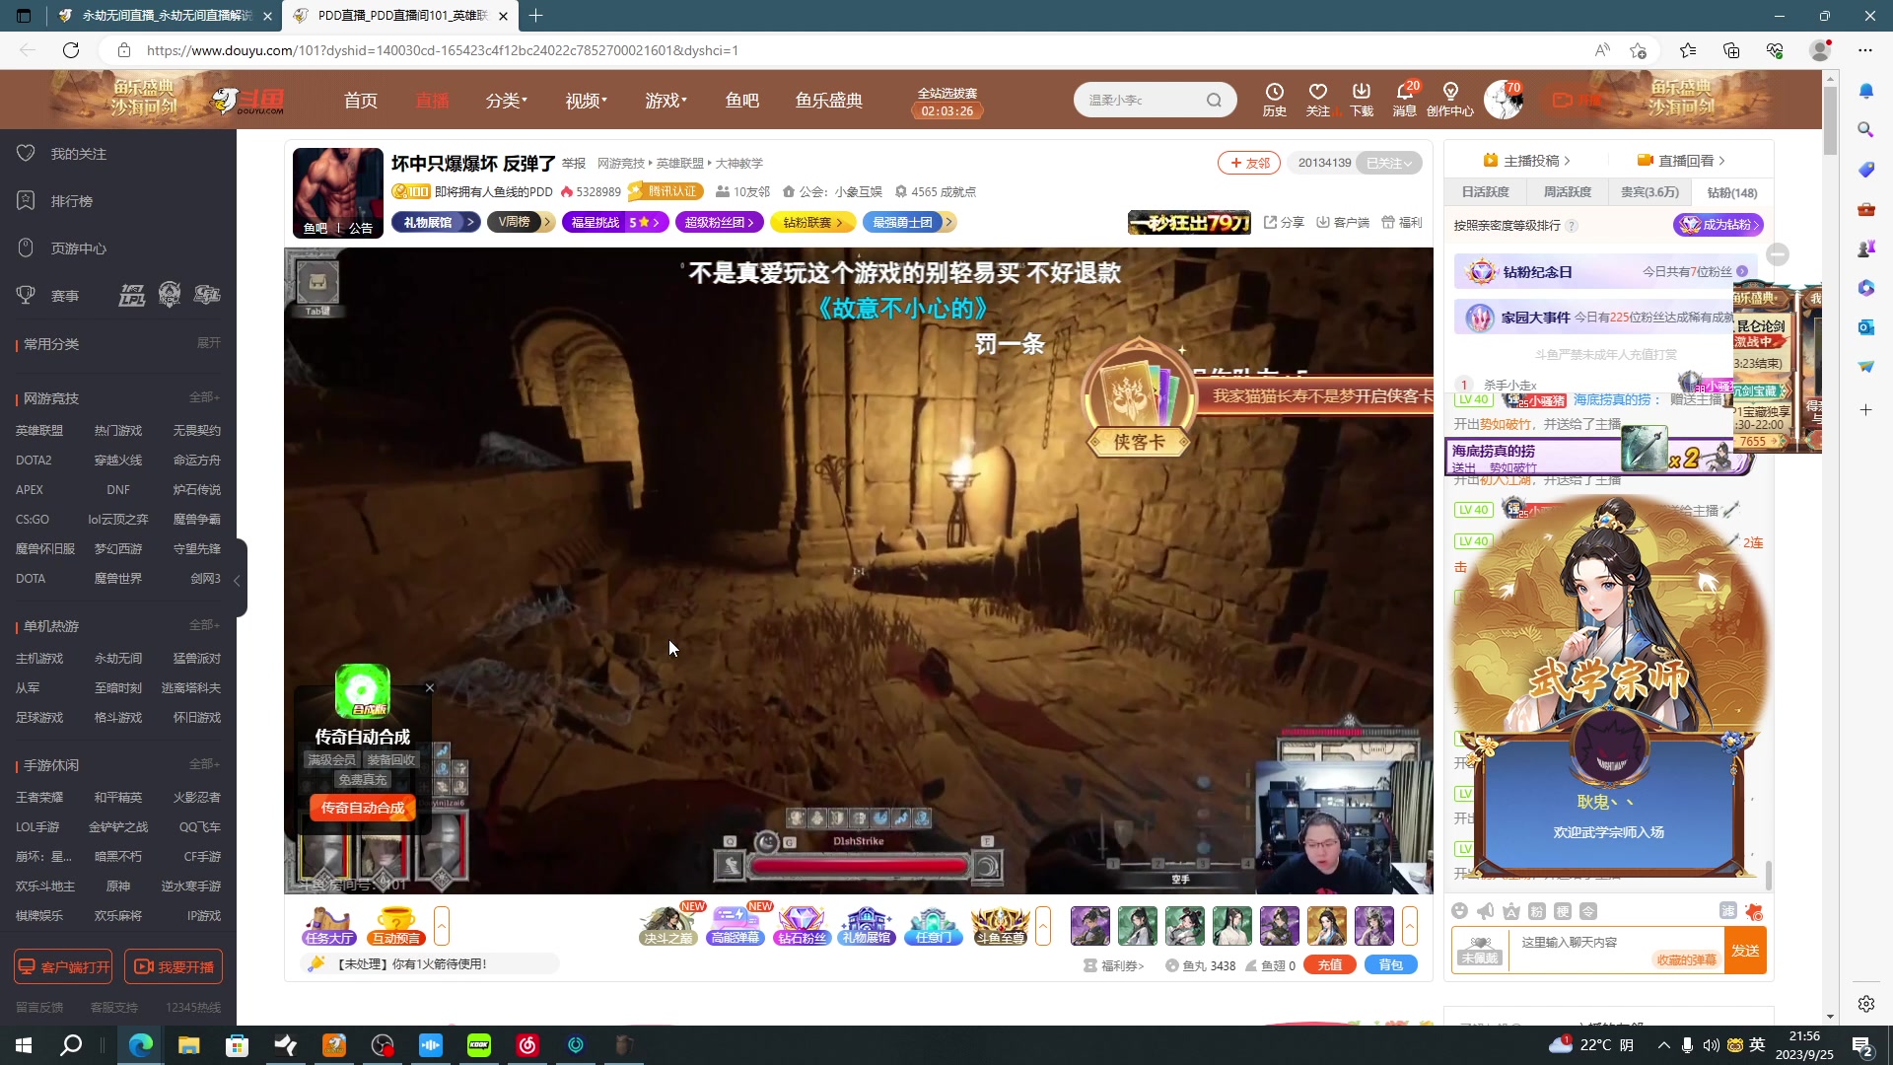Toggle volume from system tray speaker

[1711, 1045]
